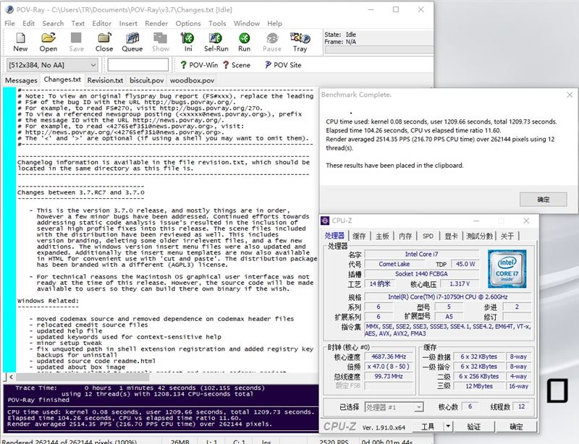Open the Render menu
The height and width of the screenshot is (444, 579).
coord(156,23)
